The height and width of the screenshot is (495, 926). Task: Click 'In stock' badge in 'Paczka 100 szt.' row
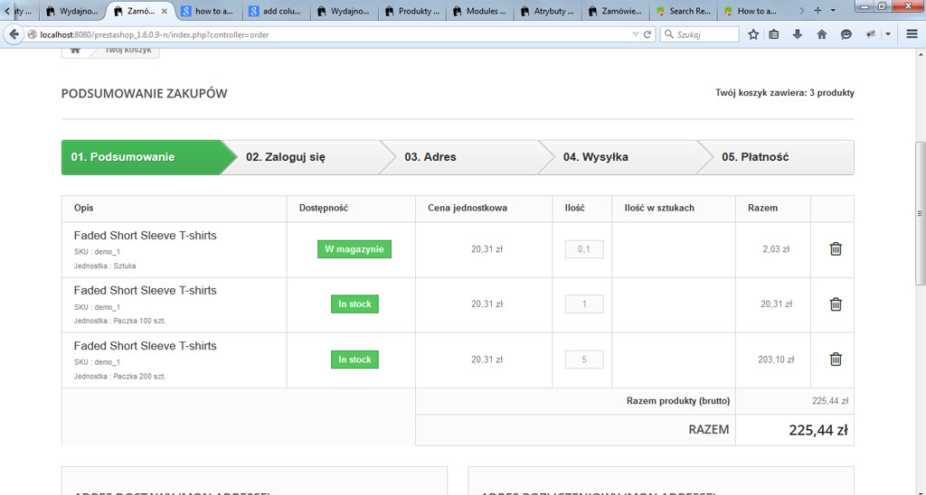click(354, 304)
